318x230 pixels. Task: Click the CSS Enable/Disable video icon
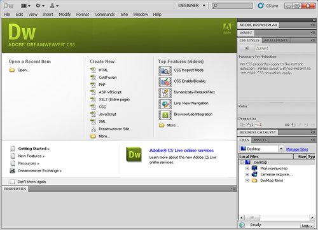[165, 82]
